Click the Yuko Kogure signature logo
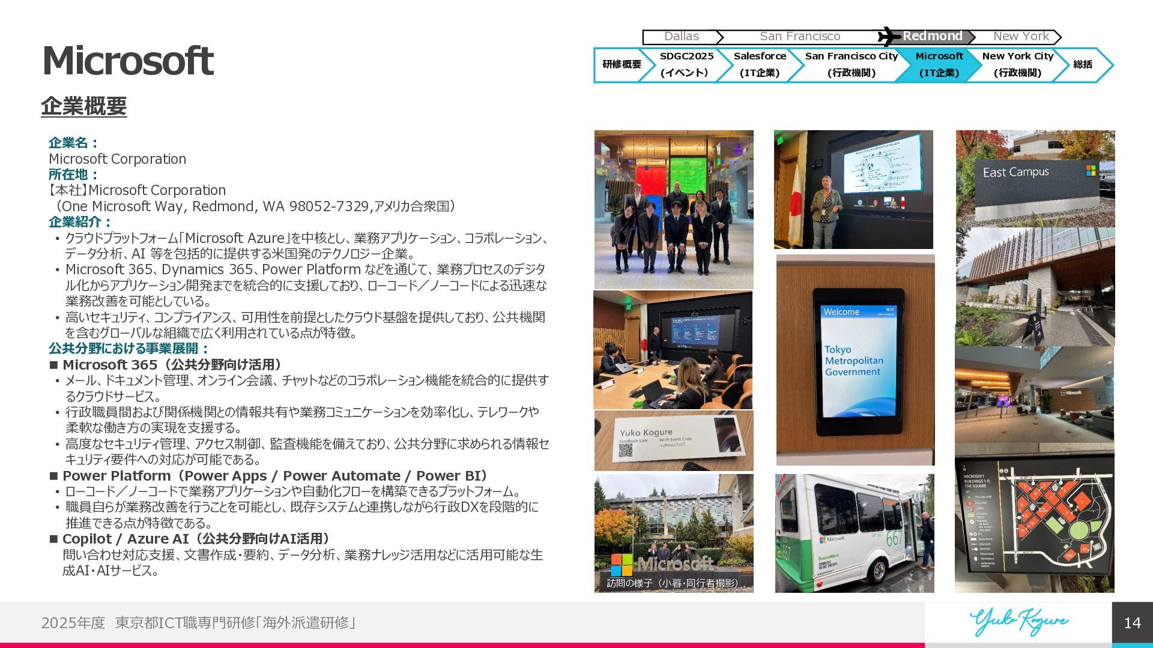1153x648 pixels. tap(1018, 622)
